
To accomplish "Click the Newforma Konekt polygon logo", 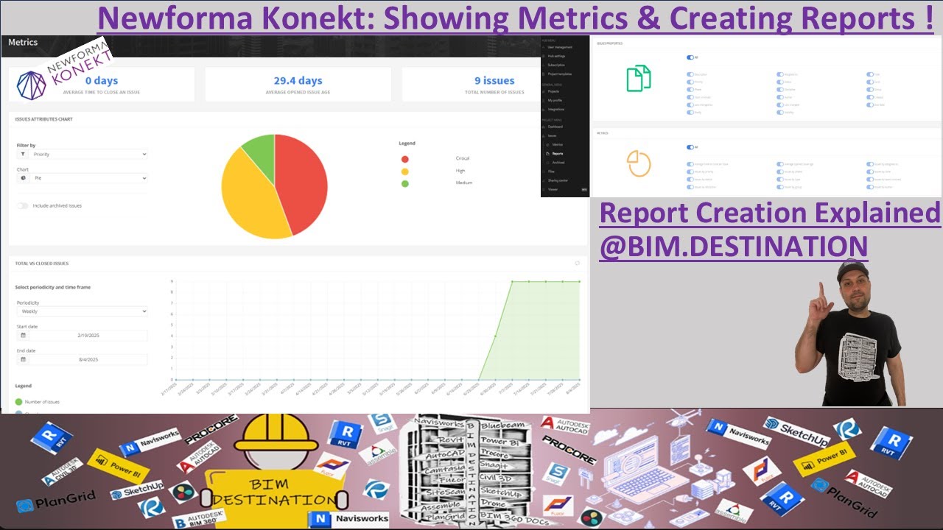I will coord(32,85).
